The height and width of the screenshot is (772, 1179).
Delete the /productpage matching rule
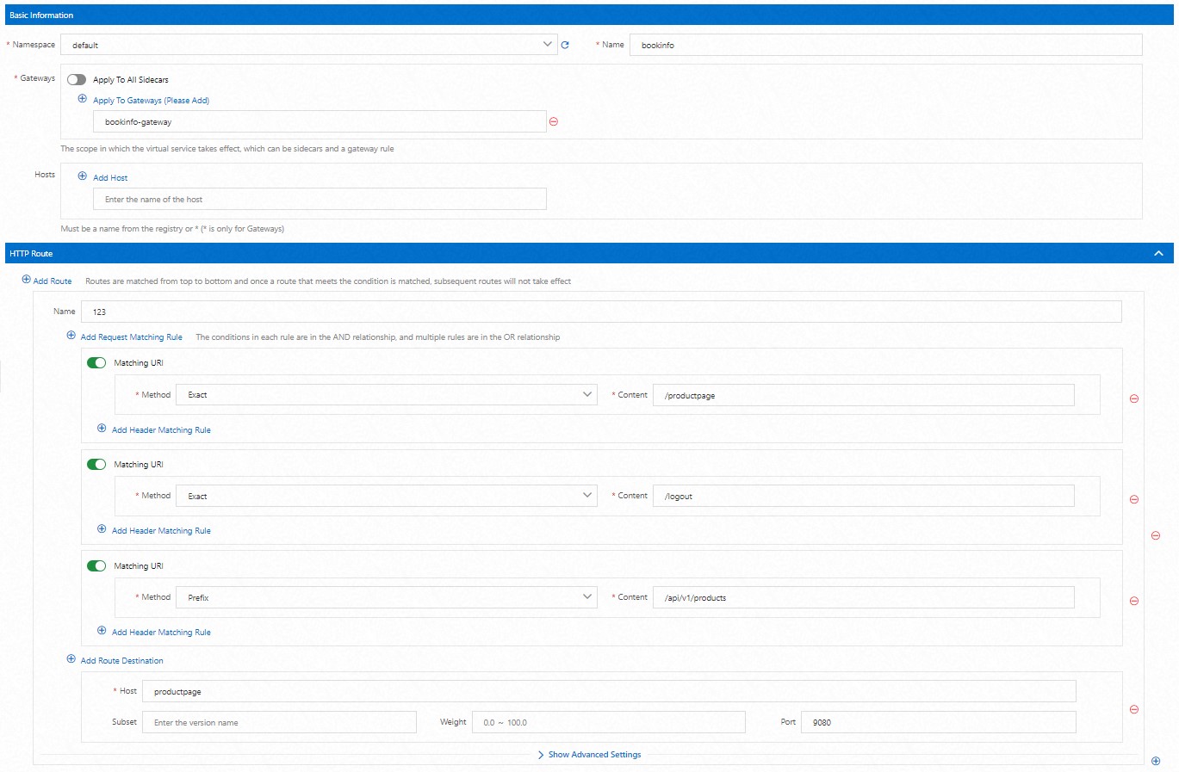pyautogui.click(x=1134, y=398)
